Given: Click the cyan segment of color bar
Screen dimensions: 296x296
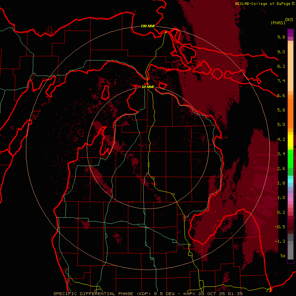Looking at the screenshot, I should [290, 181].
